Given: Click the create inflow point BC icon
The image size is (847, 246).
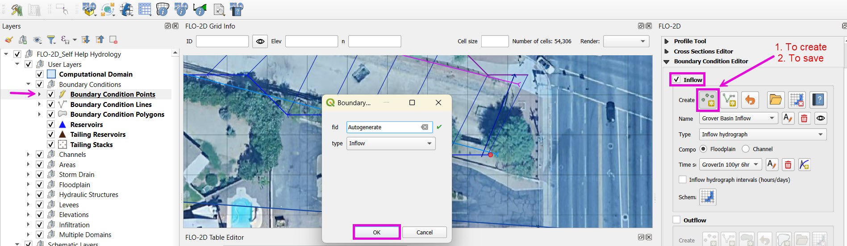Looking at the screenshot, I should (x=708, y=100).
